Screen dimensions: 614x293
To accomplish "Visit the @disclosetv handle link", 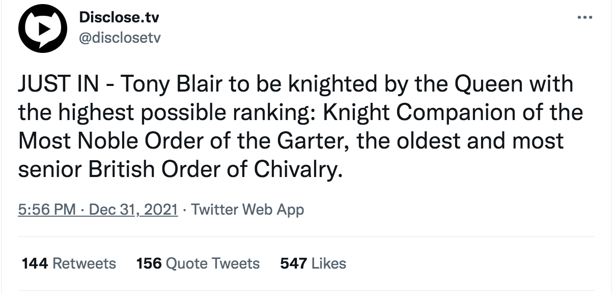I will click(120, 37).
